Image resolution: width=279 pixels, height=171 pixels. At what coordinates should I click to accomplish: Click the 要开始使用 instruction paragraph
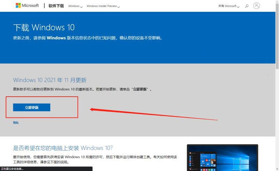[95, 160]
